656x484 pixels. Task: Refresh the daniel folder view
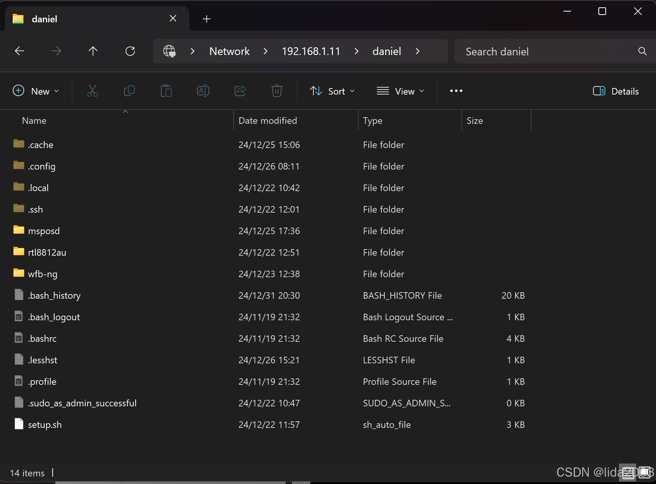(130, 51)
